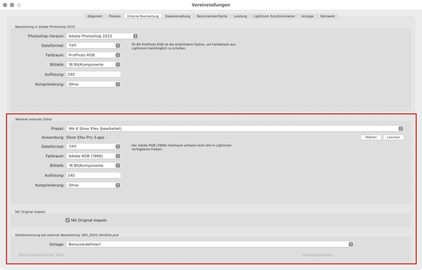422x270 pixels.
Task: Switch to the Leistung tab
Action: pyautogui.click(x=240, y=16)
